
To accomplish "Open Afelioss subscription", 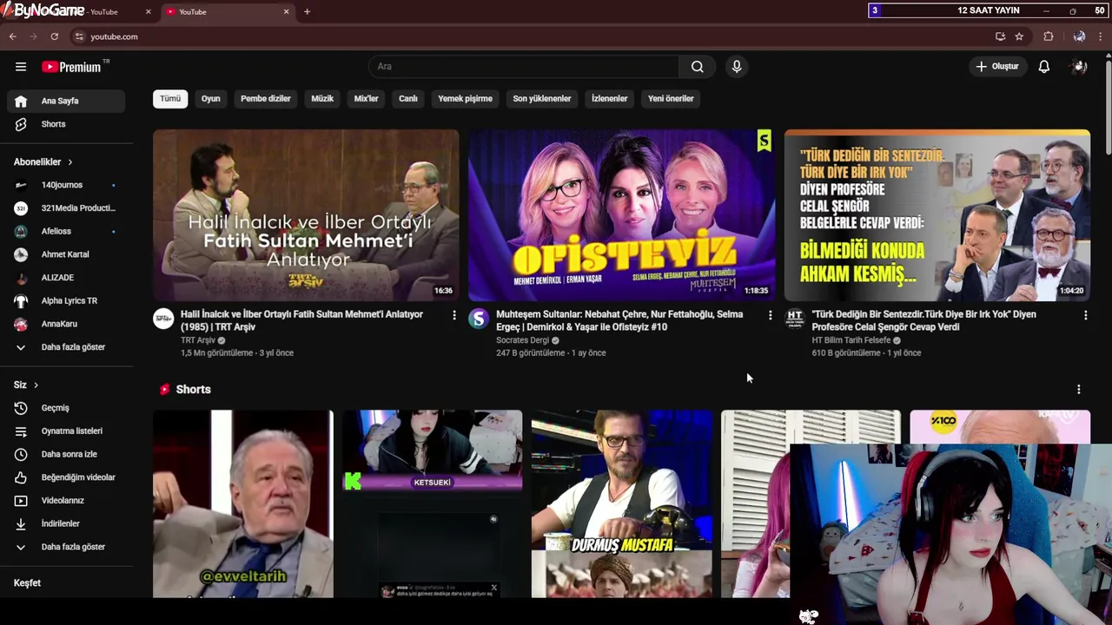I will click(x=66, y=232).
